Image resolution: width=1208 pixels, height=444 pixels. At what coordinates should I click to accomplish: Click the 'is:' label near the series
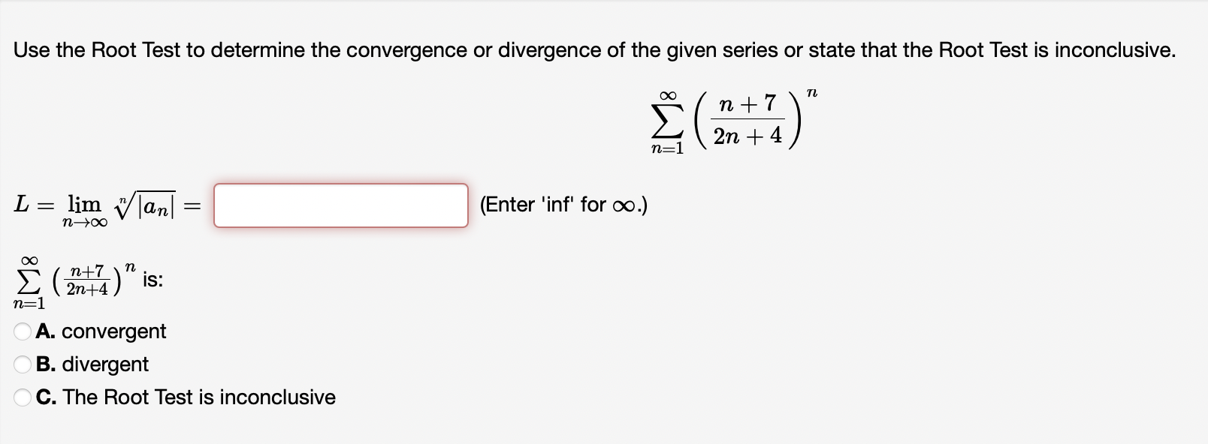[153, 280]
